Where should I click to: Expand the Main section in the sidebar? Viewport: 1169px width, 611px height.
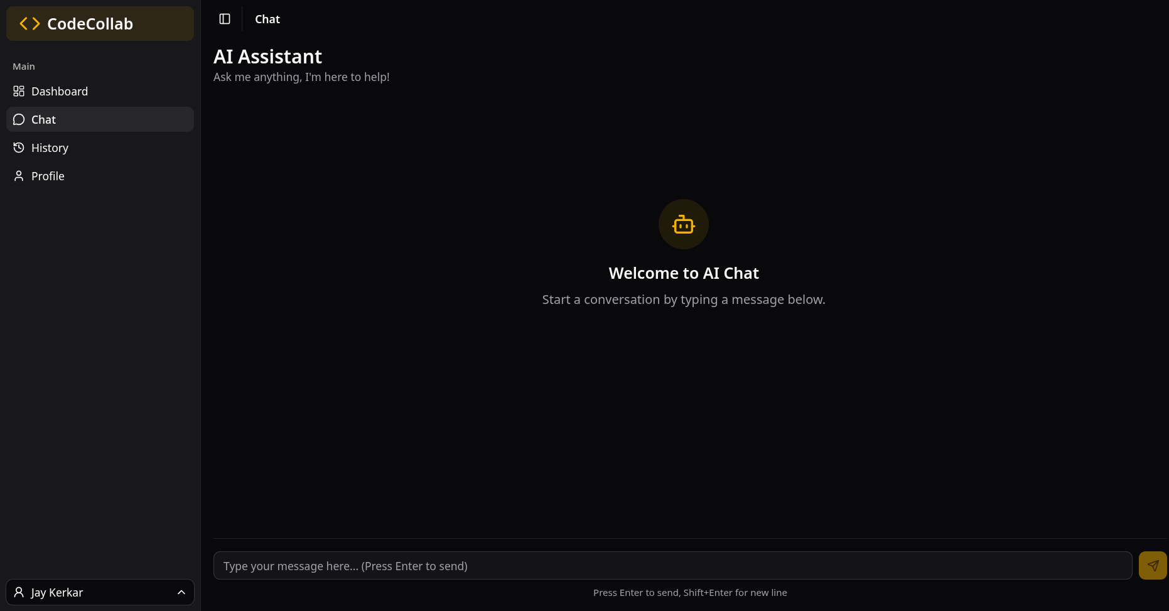[x=24, y=66]
